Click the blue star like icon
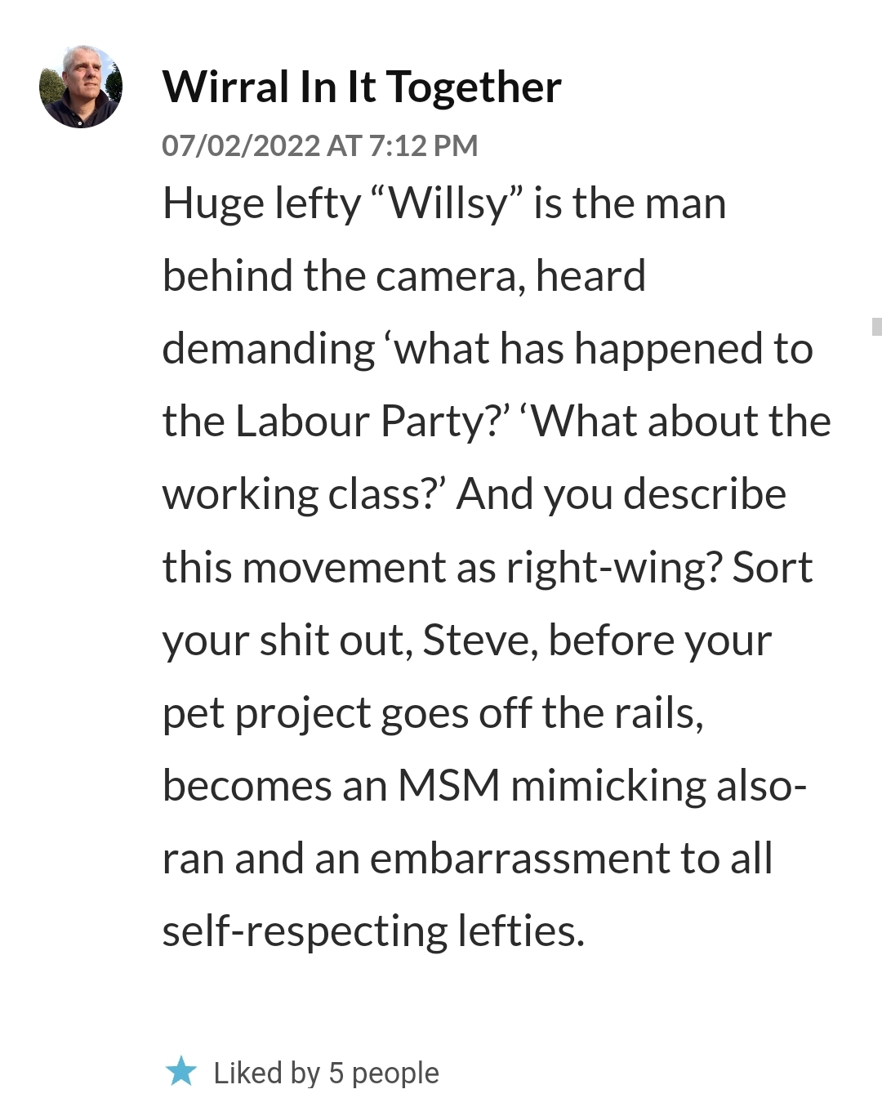Screen dimensions: 882x1107 181,1072
